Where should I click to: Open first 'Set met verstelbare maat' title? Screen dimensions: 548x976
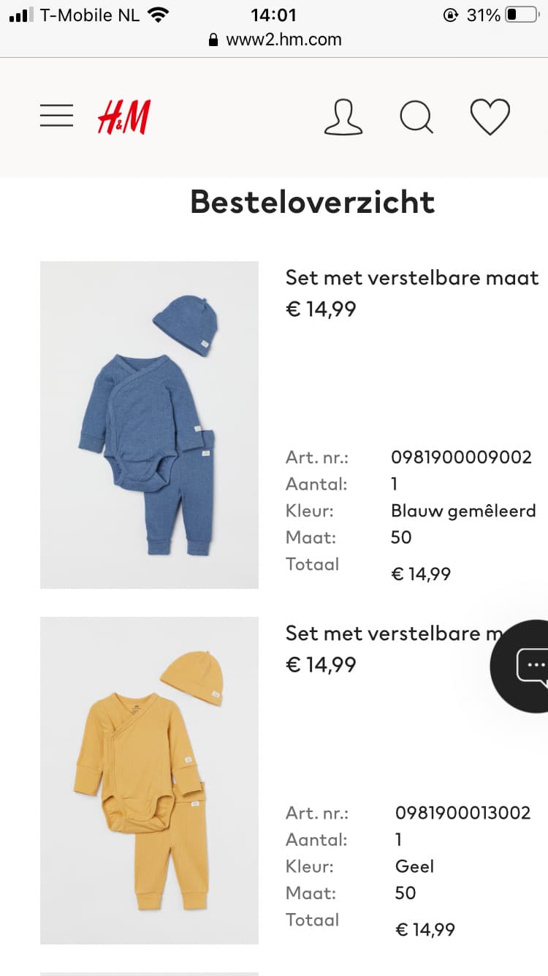(x=412, y=278)
